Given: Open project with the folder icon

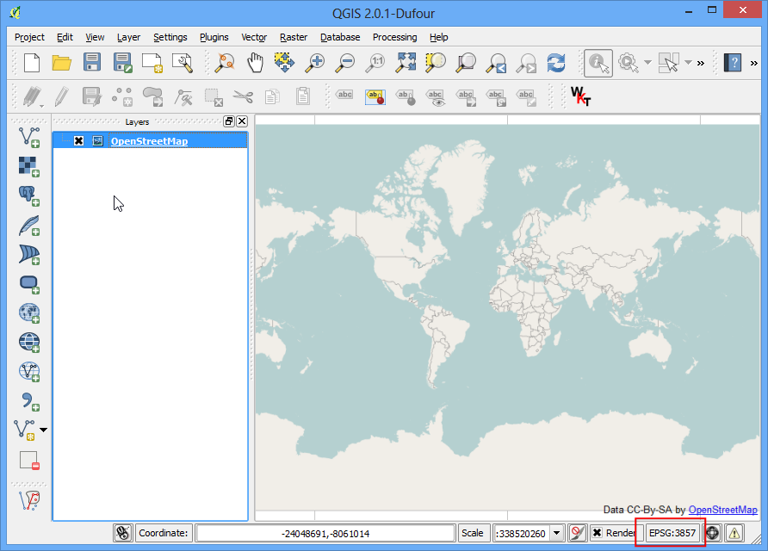Looking at the screenshot, I should pos(62,63).
